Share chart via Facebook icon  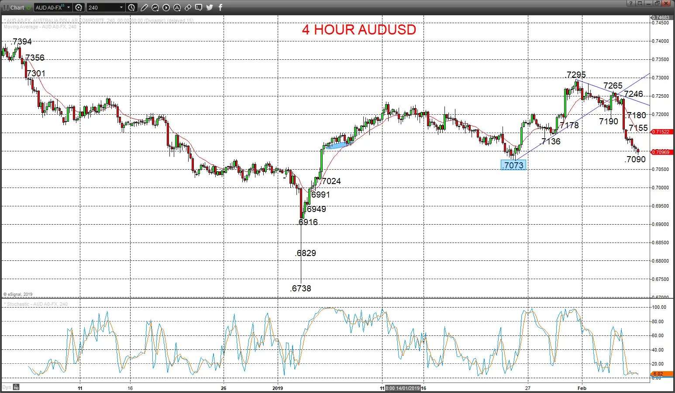(220, 7)
